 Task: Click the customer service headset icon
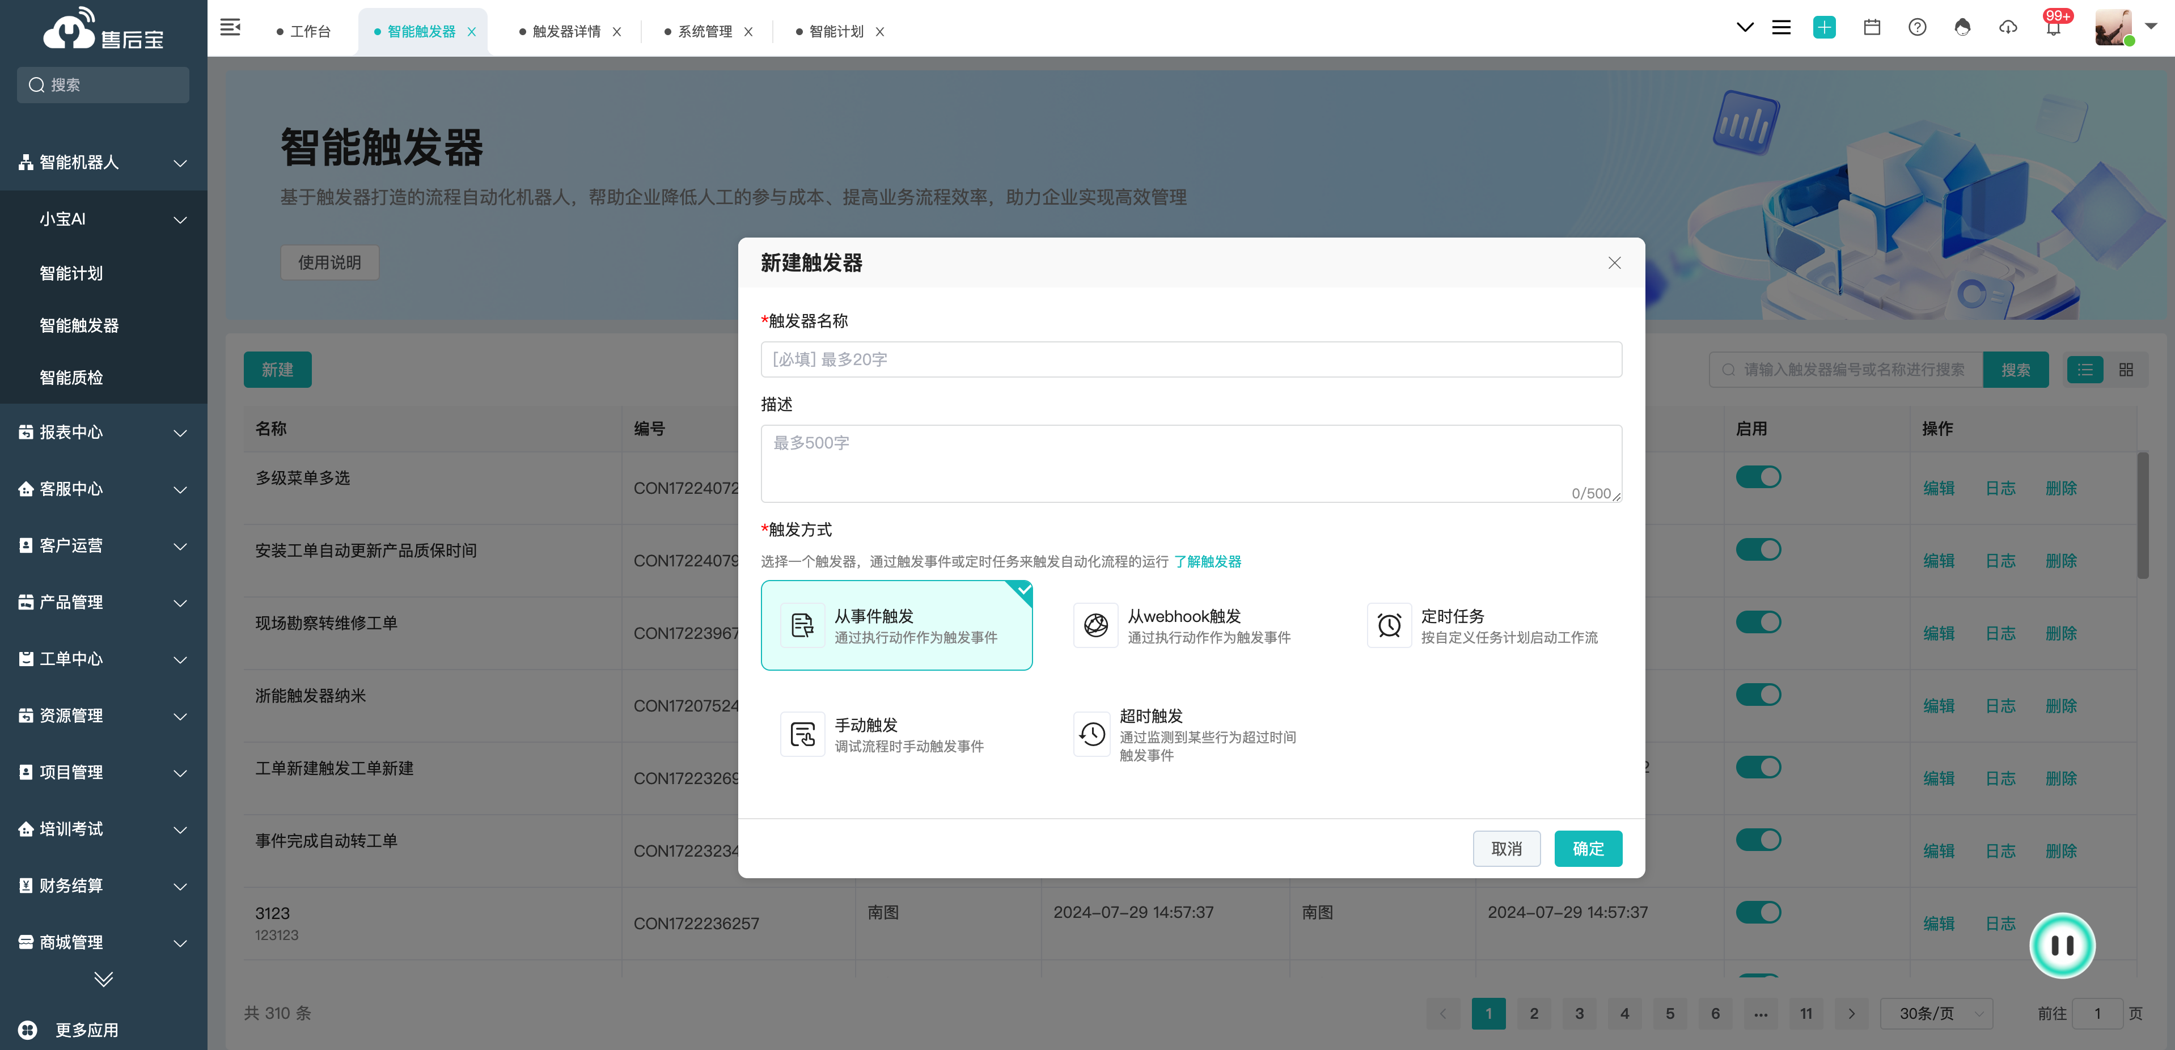(1962, 28)
